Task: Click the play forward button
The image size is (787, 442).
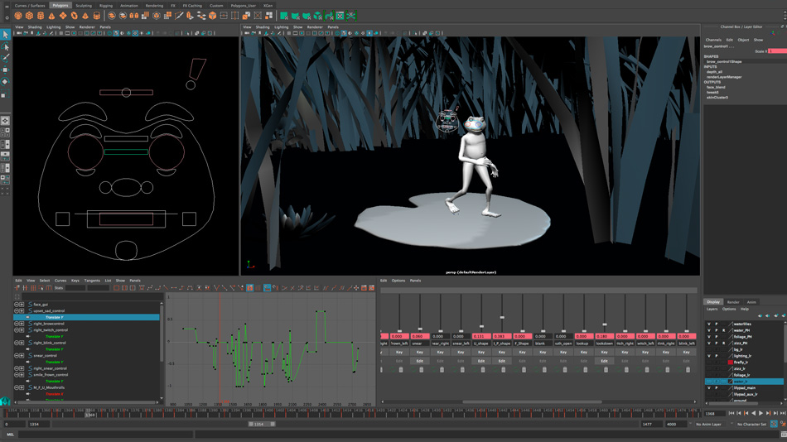Action: click(x=761, y=413)
